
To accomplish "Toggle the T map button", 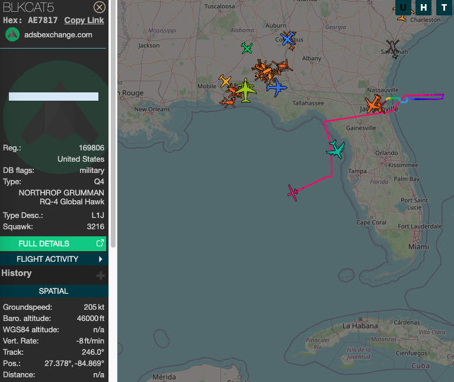I will [x=443, y=8].
